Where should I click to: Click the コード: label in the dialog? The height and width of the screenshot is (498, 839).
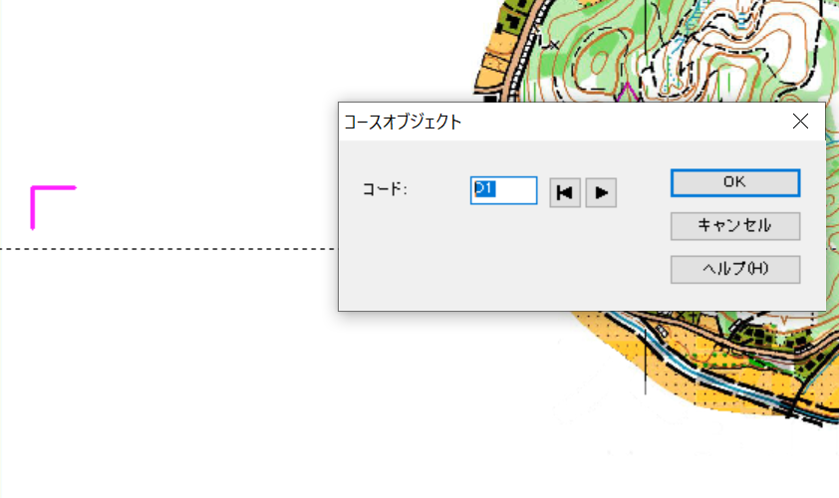coord(385,189)
